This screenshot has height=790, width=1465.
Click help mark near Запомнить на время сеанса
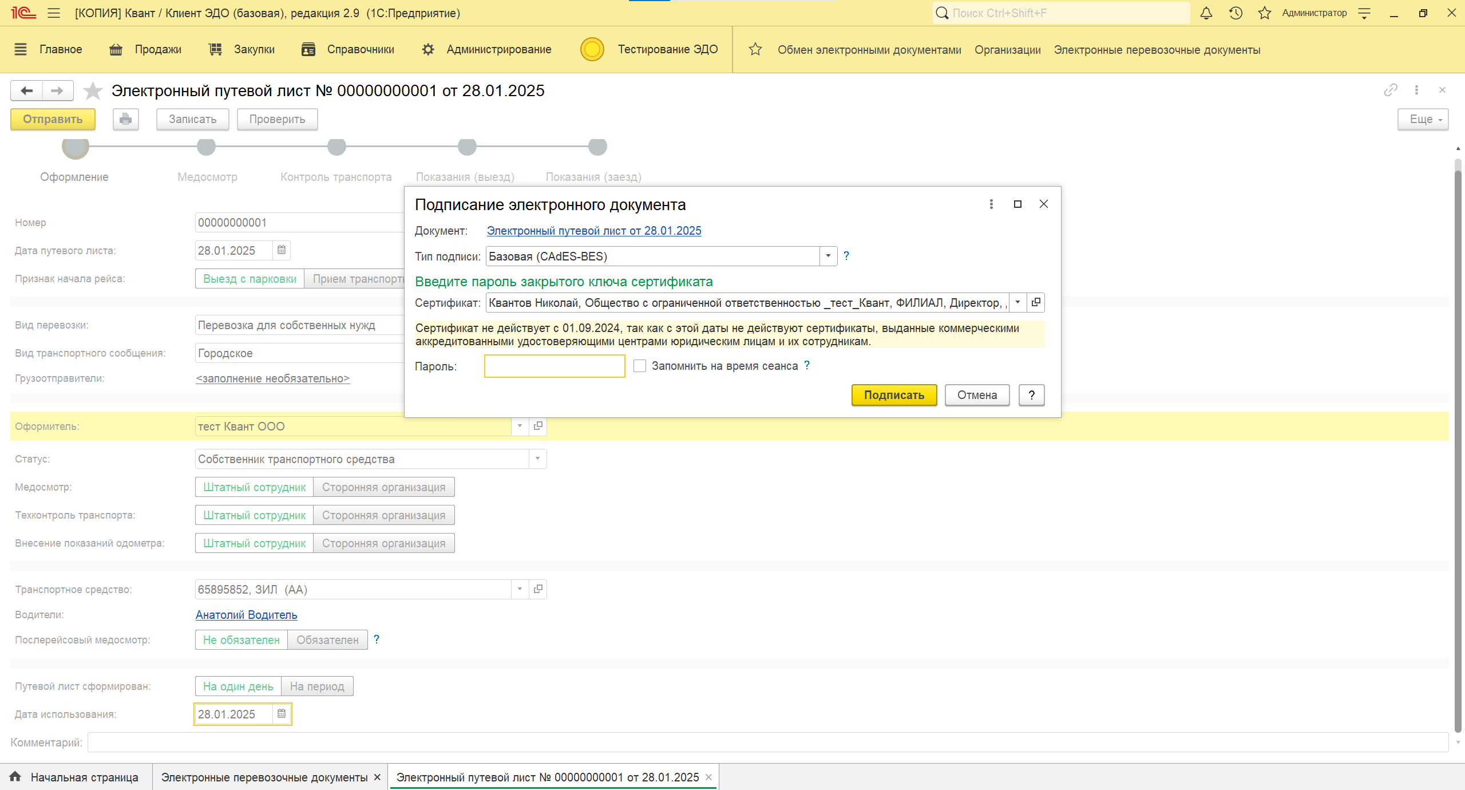point(807,365)
